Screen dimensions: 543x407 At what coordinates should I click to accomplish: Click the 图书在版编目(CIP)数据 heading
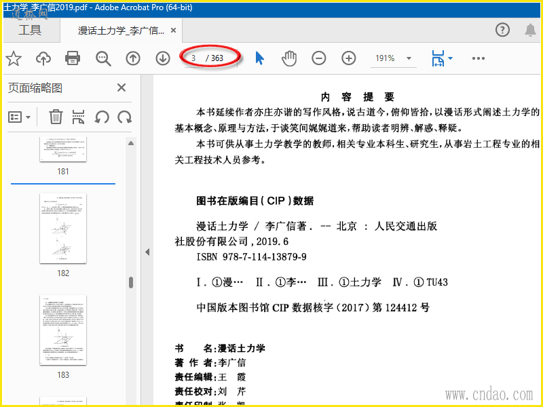pyautogui.click(x=255, y=201)
